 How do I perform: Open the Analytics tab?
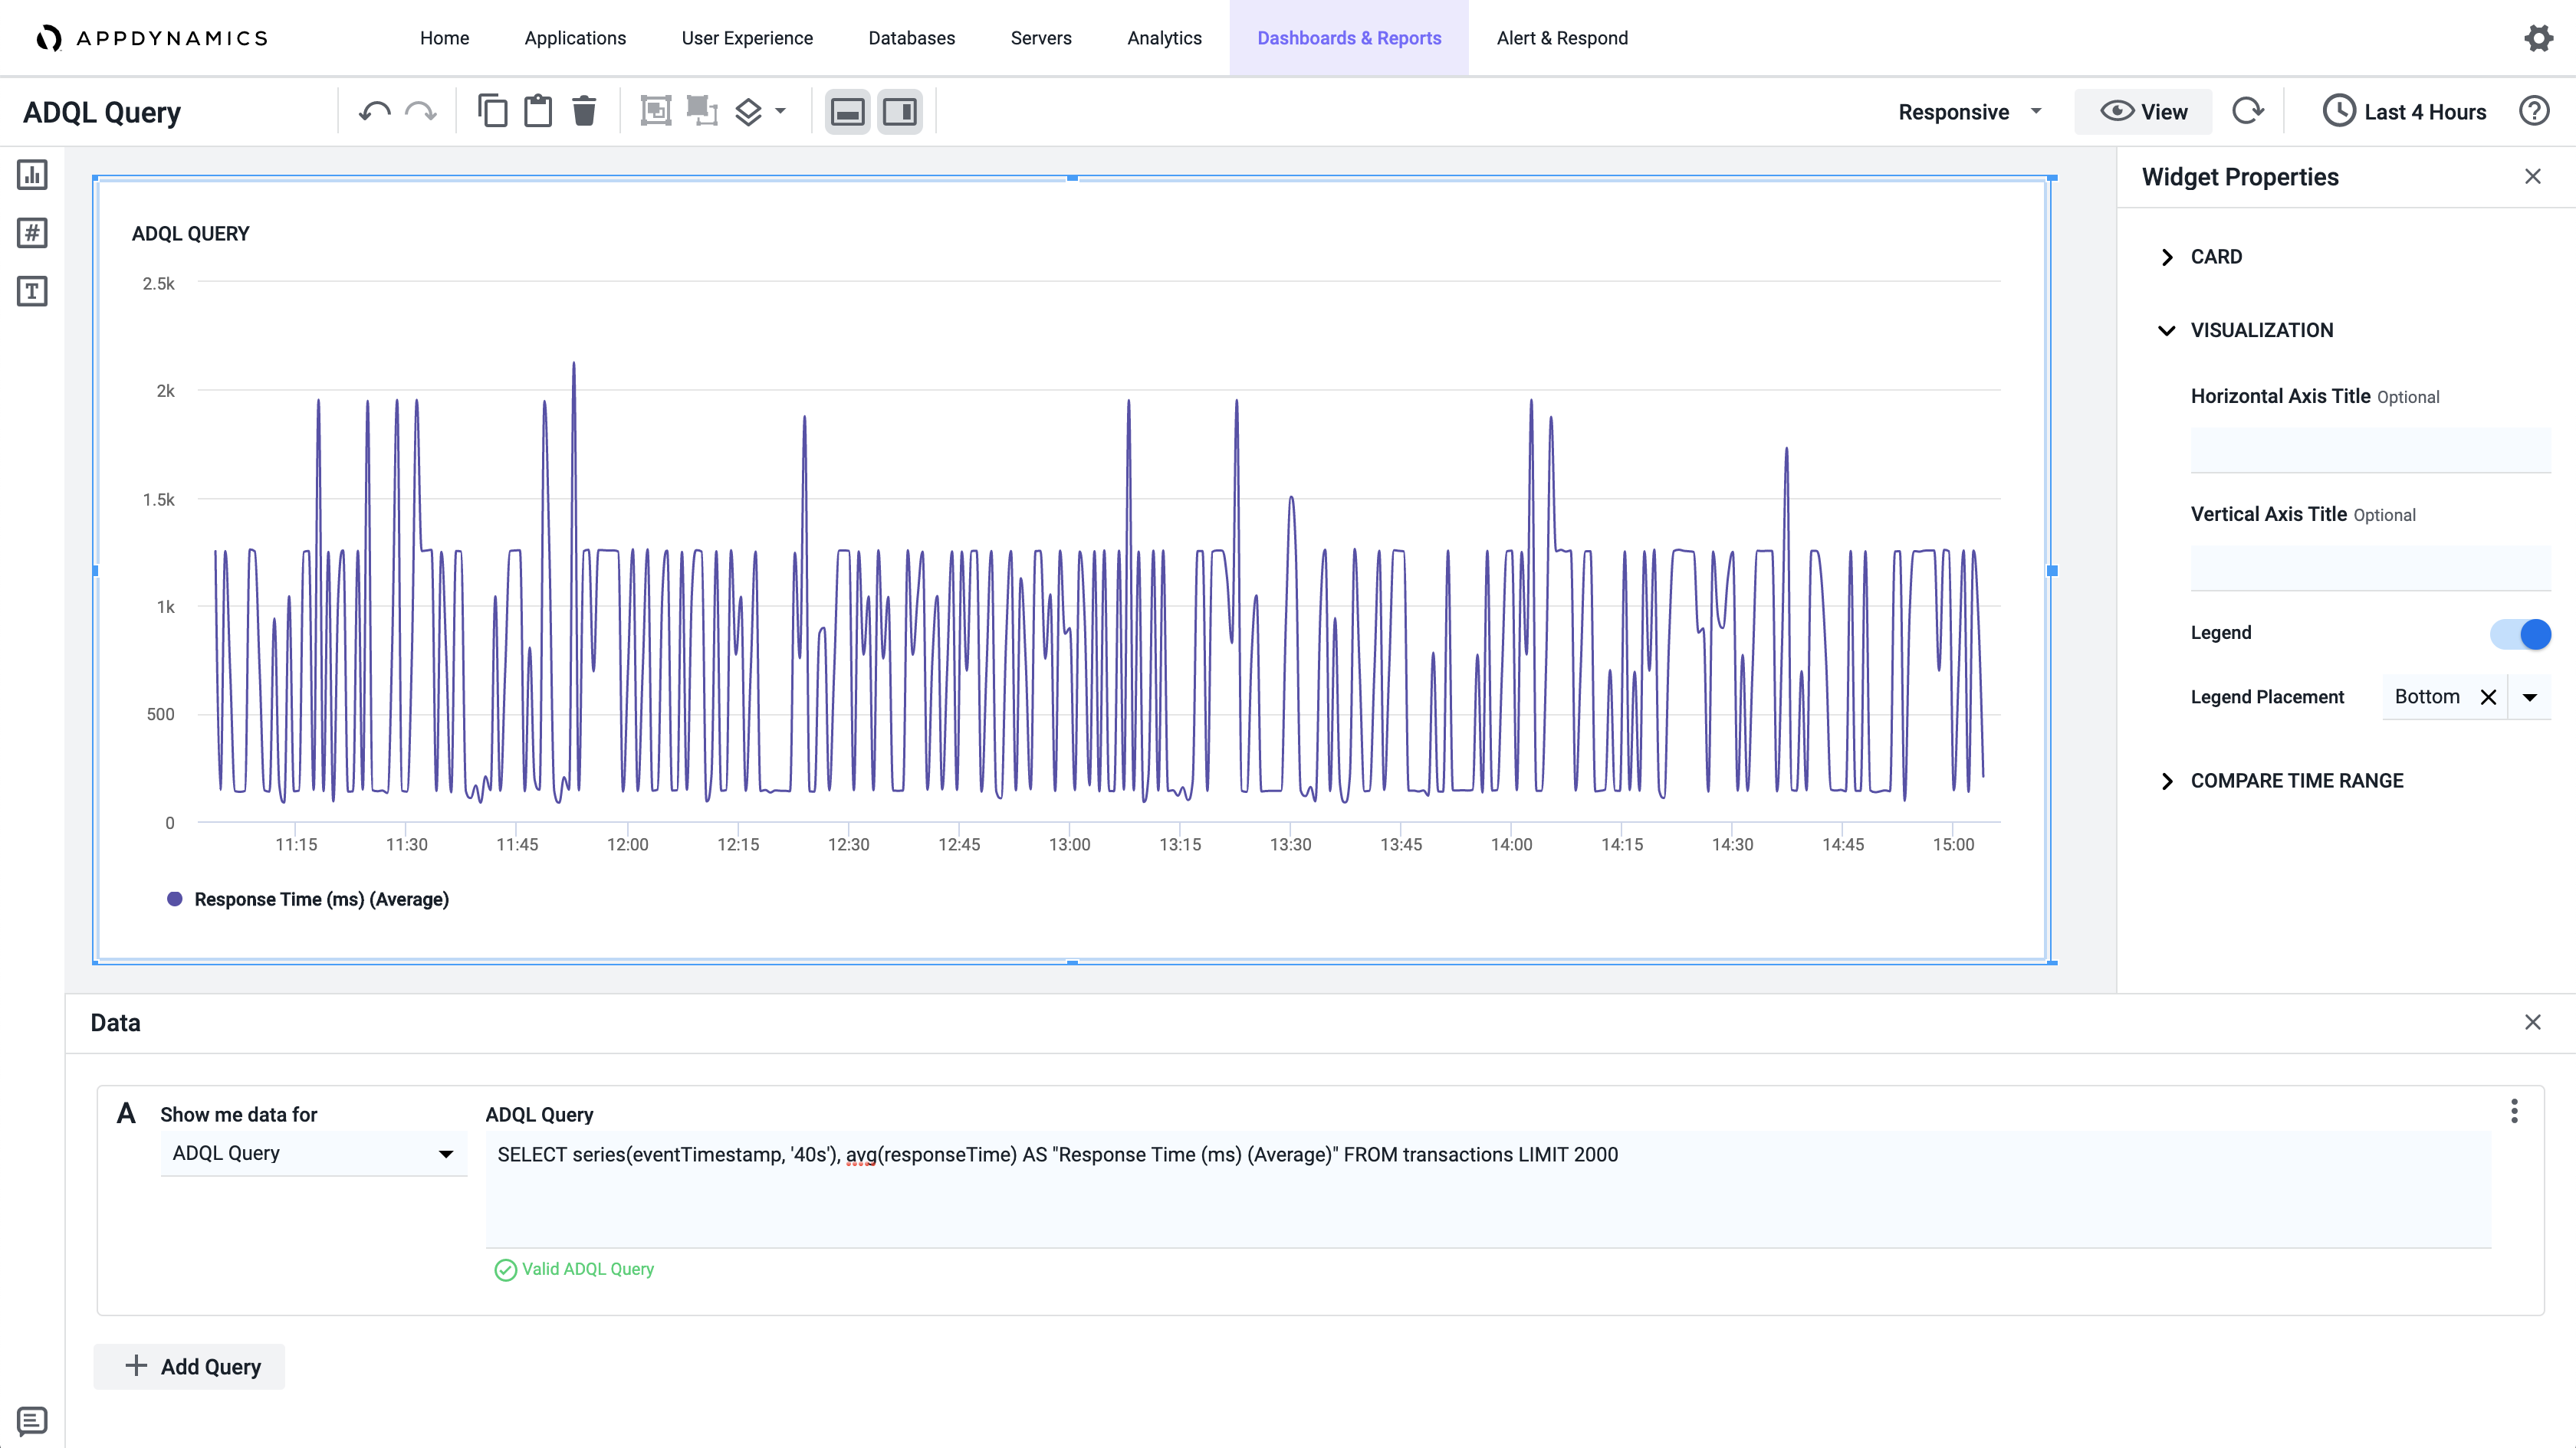[1164, 38]
